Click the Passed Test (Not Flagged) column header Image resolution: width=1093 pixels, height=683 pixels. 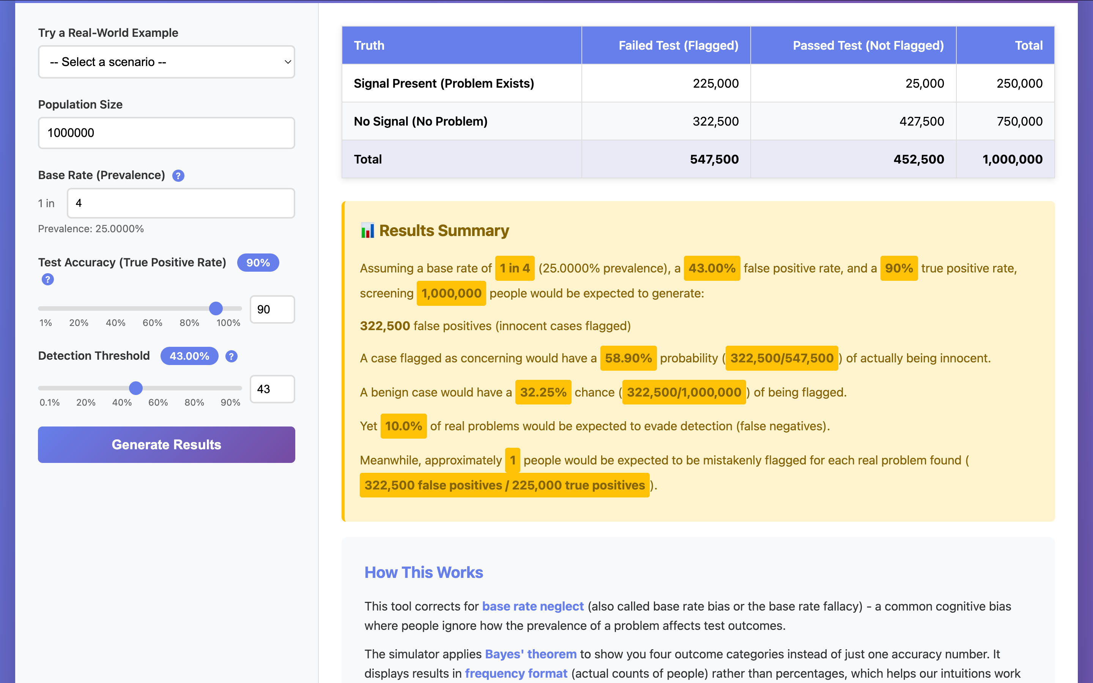(868, 46)
